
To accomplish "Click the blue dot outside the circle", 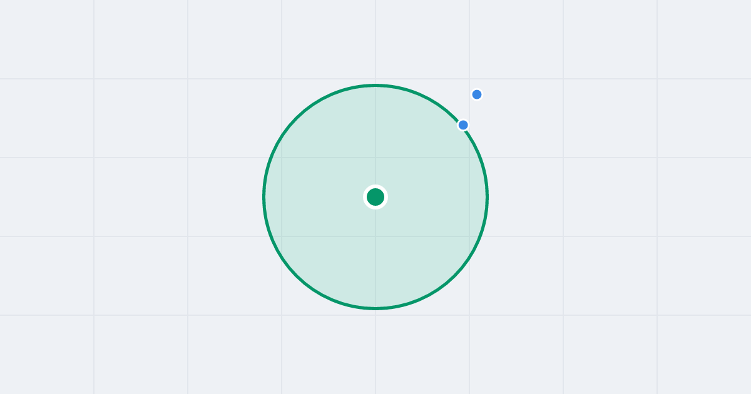I will (x=477, y=94).
